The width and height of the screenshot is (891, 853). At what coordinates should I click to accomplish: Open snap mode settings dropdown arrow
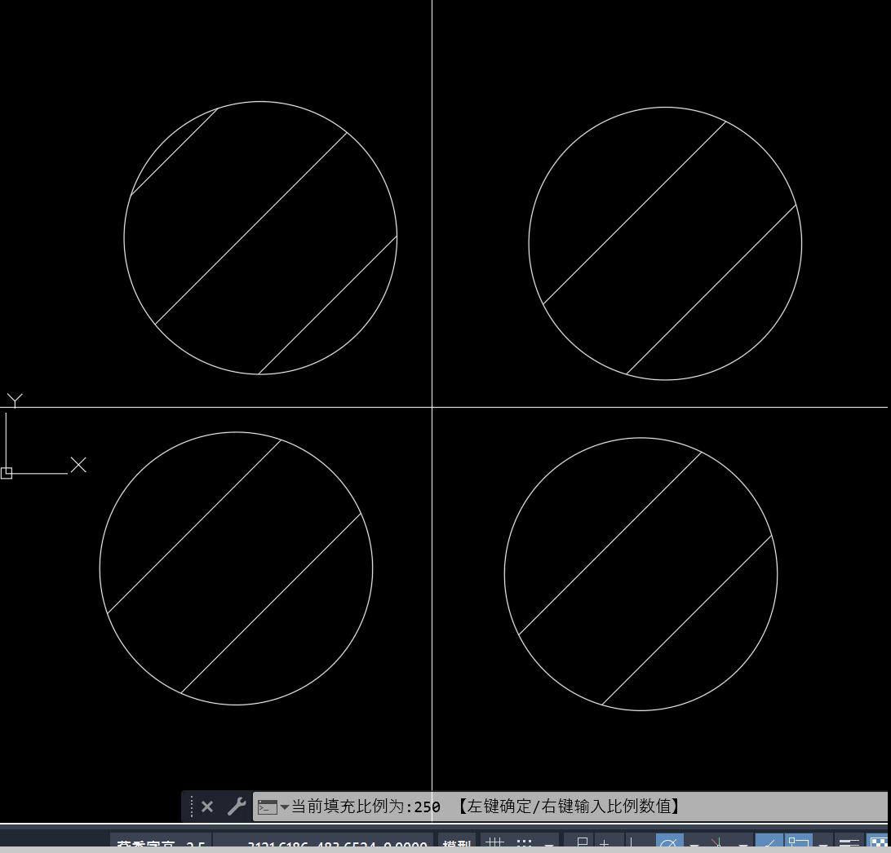[549, 845]
